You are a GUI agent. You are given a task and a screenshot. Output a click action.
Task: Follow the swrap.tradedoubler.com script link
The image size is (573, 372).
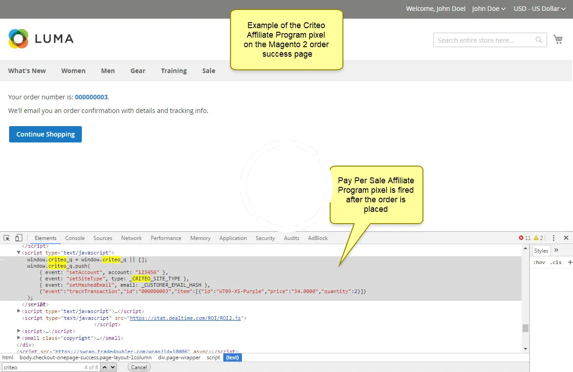[122, 352]
